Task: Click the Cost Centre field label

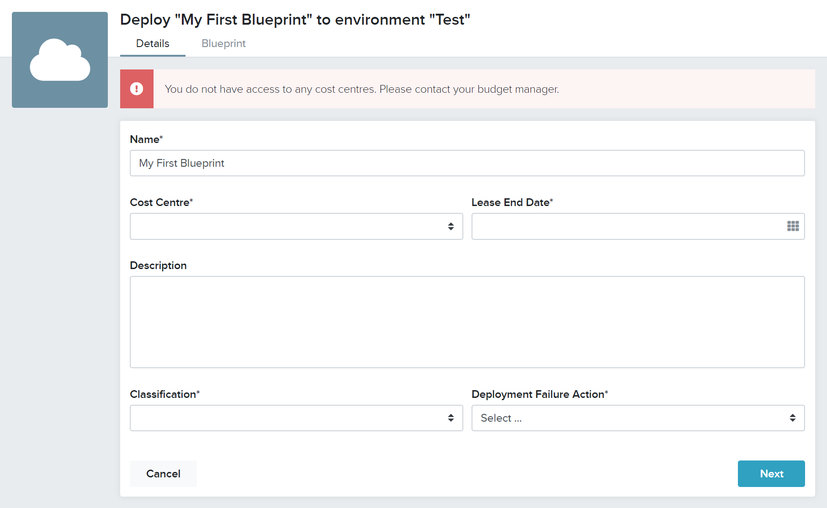Action: click(x=161, y=202)
